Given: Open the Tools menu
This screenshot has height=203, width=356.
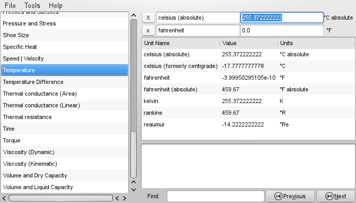Looking at the screenshot, I should (x=32, y=5).
